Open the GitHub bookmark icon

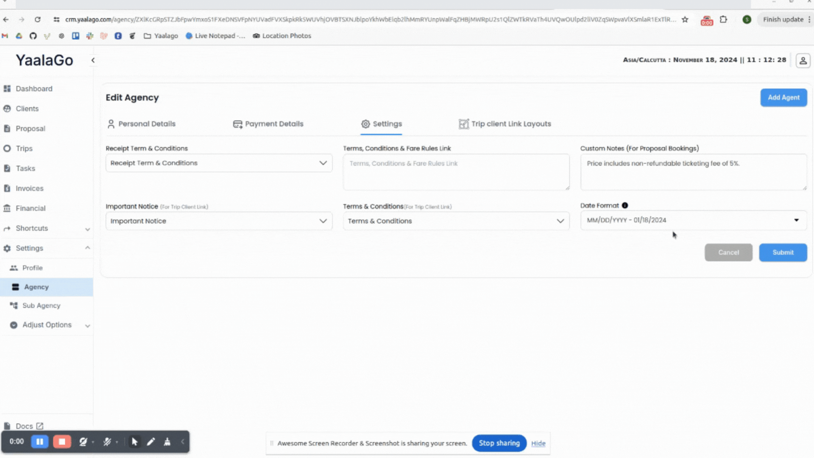(x=33, y=36)
